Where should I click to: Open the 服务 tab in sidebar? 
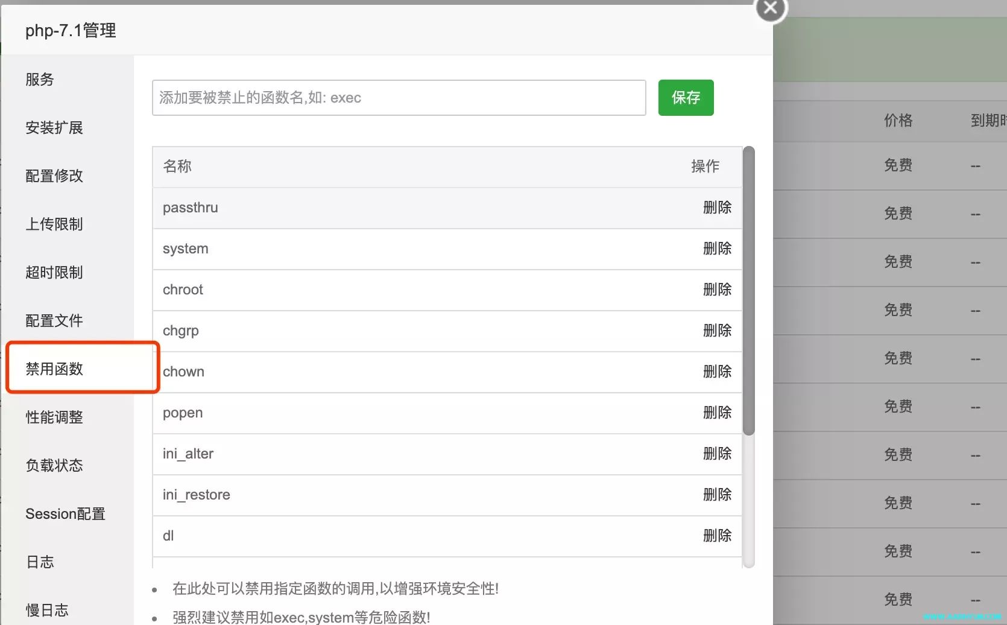40,80
